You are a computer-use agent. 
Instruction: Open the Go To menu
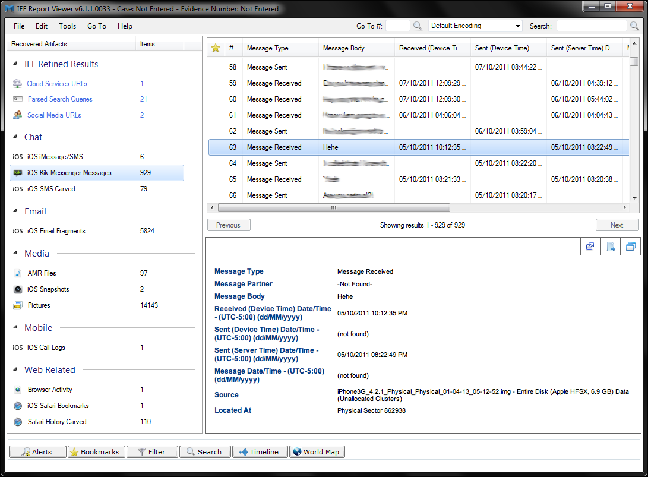point(97,26)
